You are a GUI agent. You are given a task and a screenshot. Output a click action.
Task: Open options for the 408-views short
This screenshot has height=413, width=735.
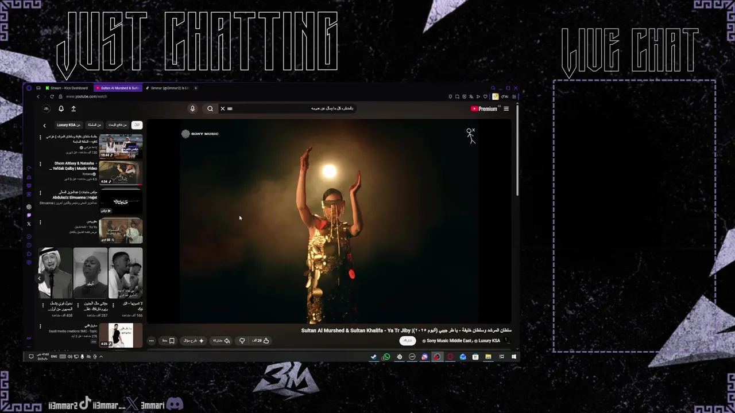(x=42, y=305)
